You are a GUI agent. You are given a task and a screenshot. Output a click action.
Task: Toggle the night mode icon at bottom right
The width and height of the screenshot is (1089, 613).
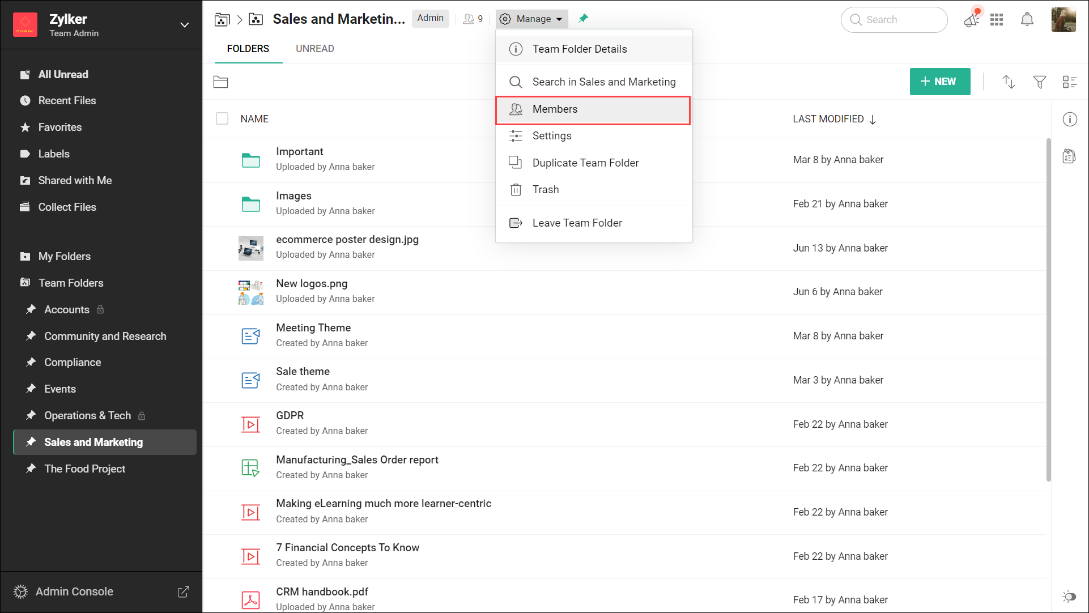pos(1069,596)
